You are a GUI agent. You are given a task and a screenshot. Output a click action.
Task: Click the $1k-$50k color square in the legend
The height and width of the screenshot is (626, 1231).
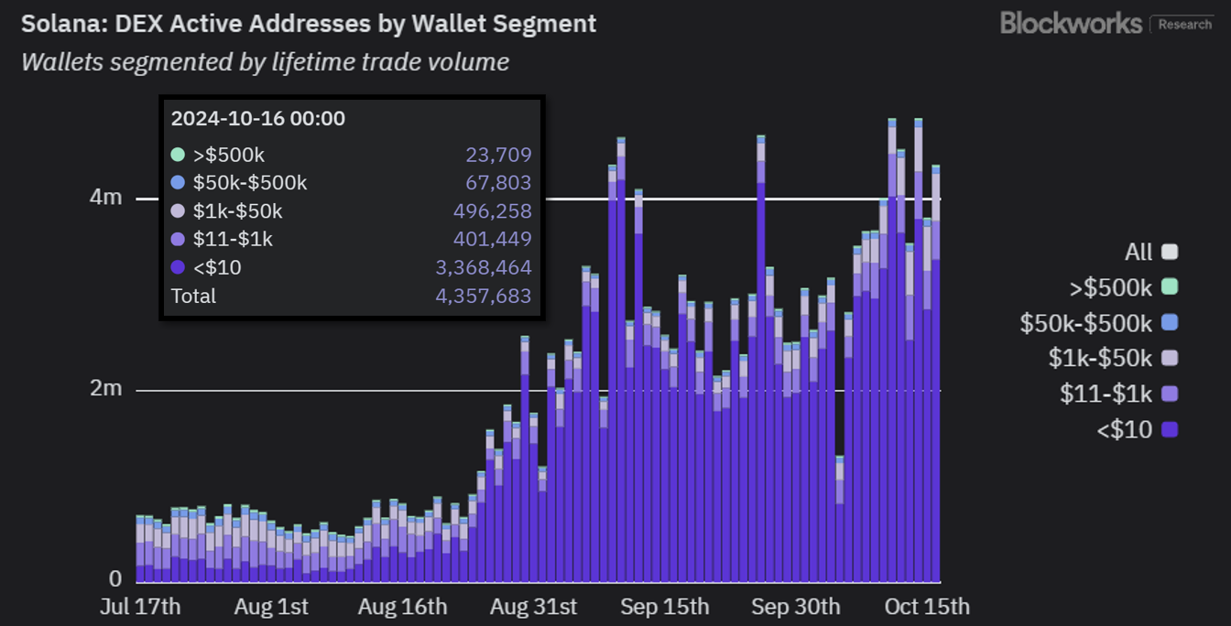click(x=1170, y=358)
